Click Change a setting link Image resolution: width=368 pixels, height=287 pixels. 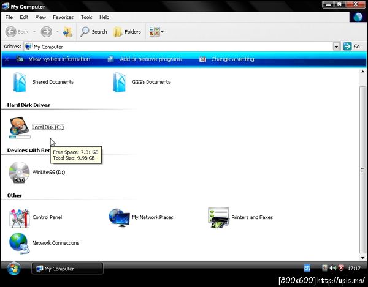click(232, 59)
